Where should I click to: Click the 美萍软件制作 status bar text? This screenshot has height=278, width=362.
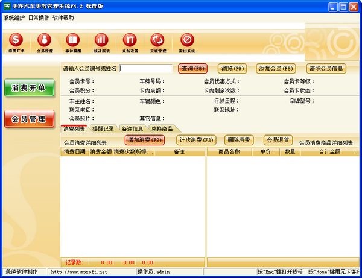click(22, 272)
